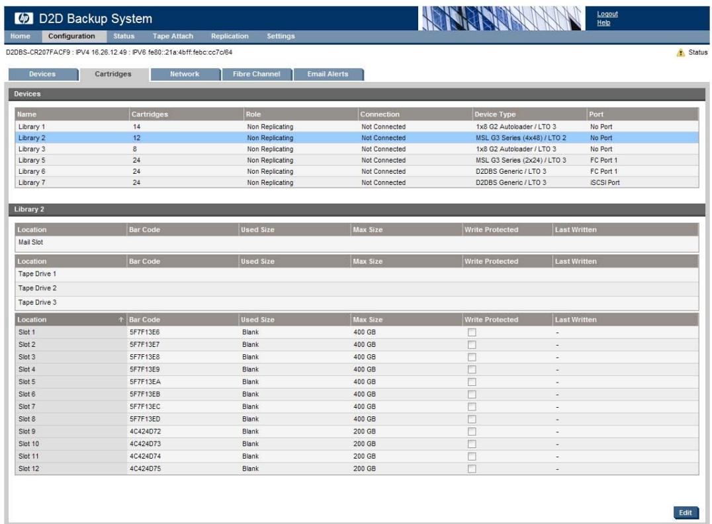The image size is (712, 524).
Task: Click the HP logo icon
Action: click(x=24, y=18)
